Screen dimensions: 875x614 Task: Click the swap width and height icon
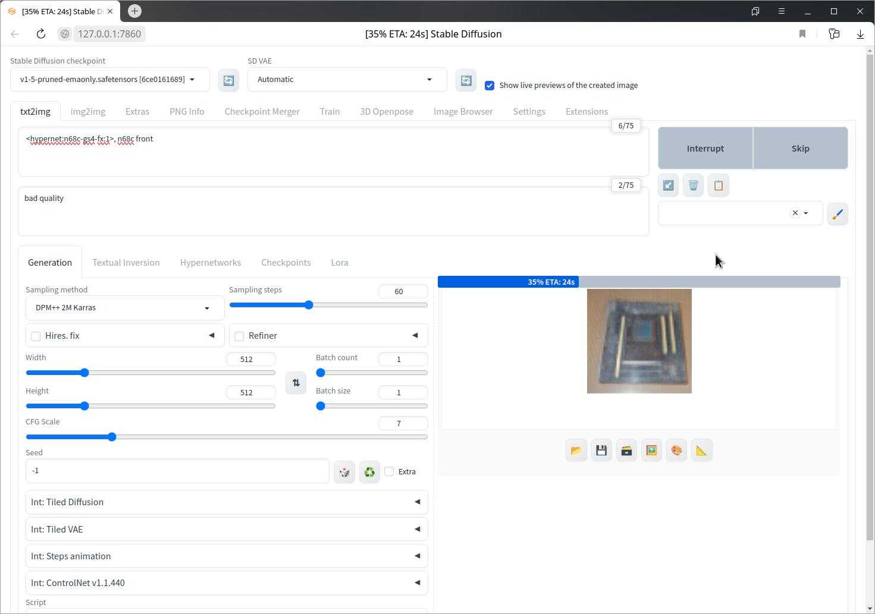point(296,383)
